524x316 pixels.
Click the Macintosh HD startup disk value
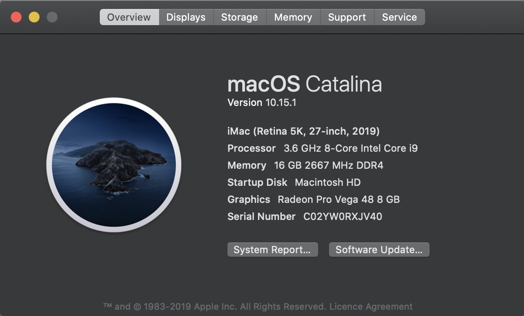[328, 183]
